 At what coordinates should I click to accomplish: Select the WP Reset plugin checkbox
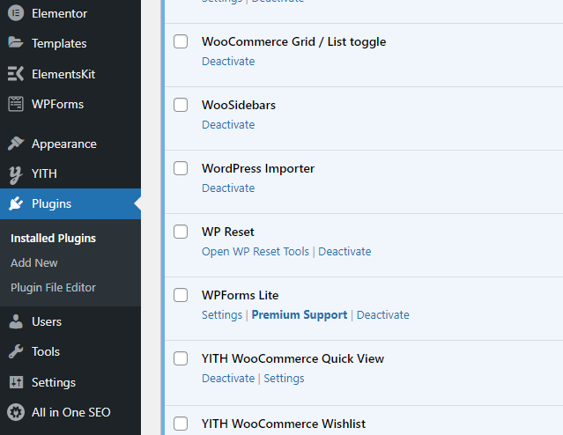tap(181, 232)
